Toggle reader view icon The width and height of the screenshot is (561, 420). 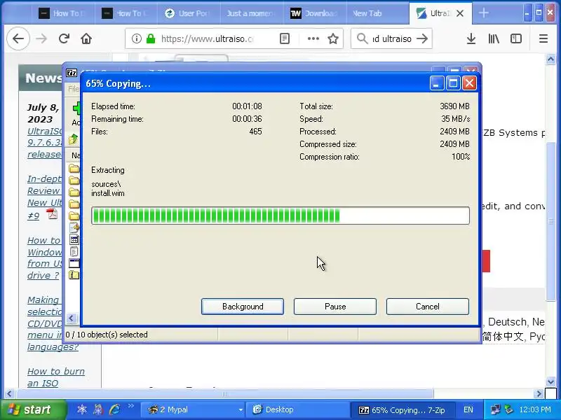(x=285, y=38)
